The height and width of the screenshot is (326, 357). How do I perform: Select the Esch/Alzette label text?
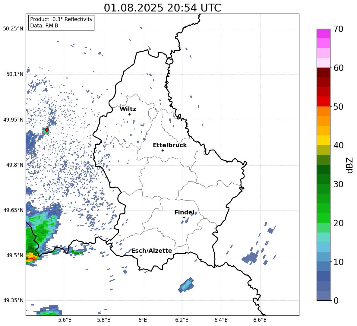pyautogui.click(x=152, y=251)
